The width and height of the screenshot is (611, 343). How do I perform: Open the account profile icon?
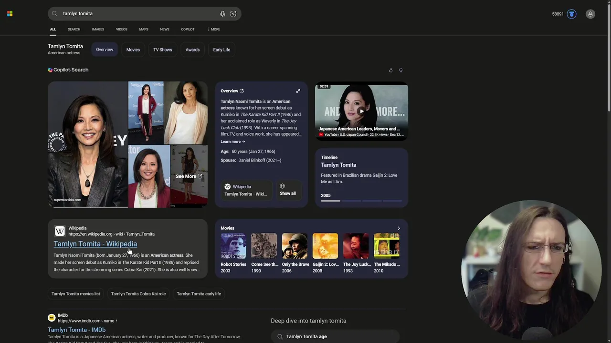click(x=590, y=14)
